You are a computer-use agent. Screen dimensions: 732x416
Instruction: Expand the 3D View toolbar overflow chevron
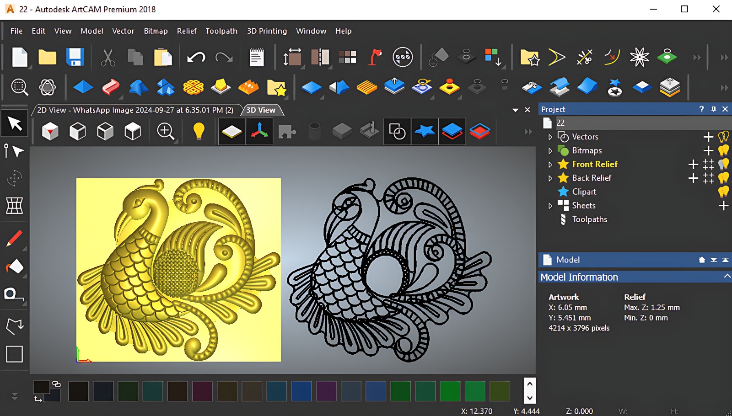(x=528, y=132)
